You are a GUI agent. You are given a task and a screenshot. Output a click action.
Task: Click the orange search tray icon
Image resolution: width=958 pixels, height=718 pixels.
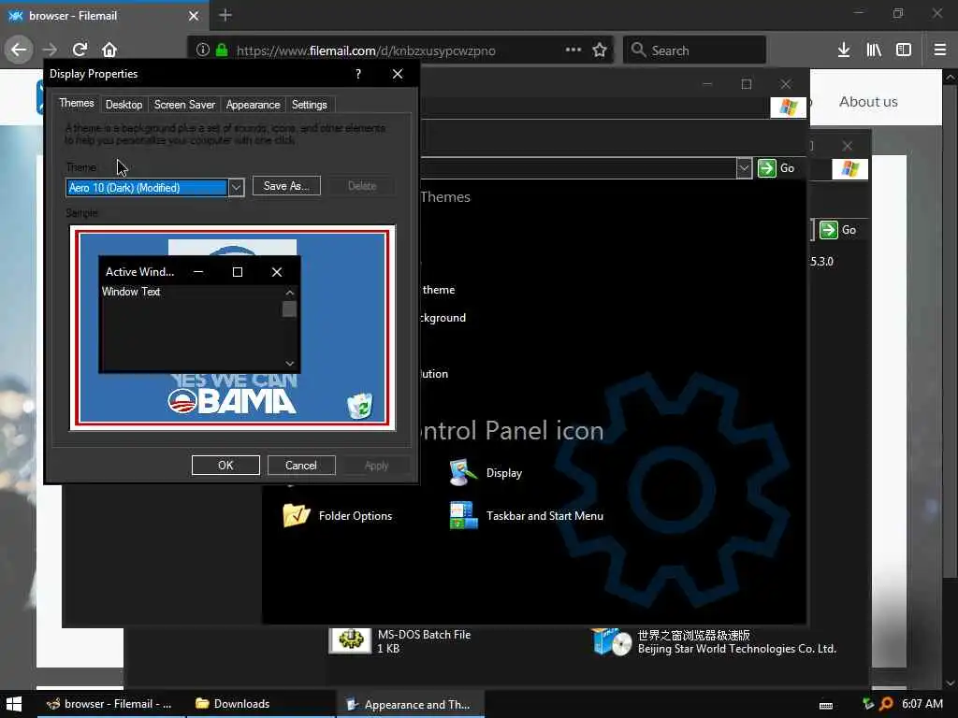pyautogui.click(x=886, y=704)
